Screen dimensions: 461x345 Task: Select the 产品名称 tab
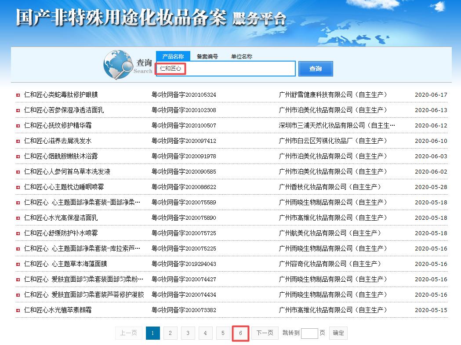tap(173, 56)
